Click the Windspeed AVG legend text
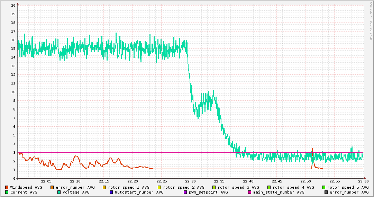This screenshot has height=197, width=374. click(26, 187)
